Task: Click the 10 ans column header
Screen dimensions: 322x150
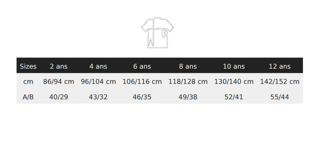Action: 234,66
